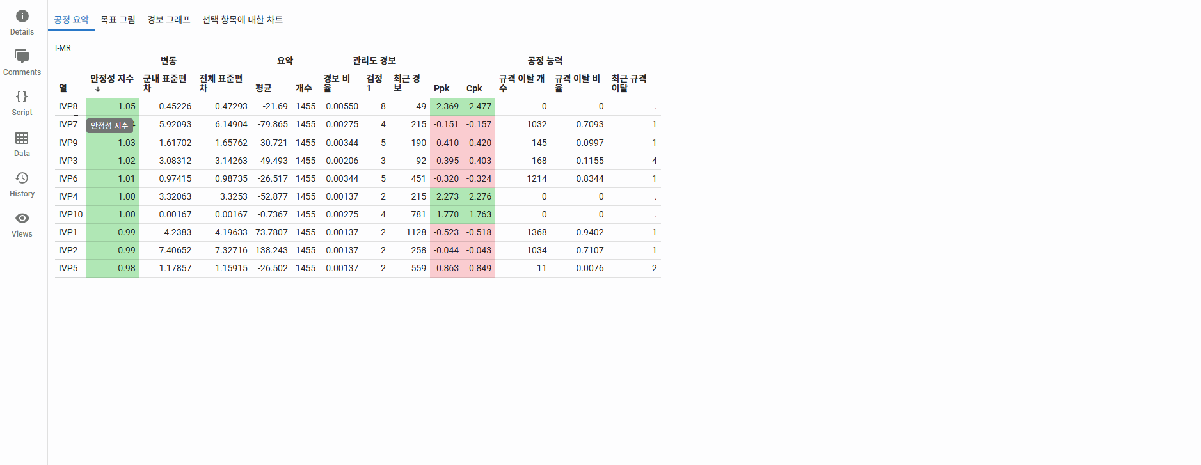Click the Cpk cell 0.849
The width and height of the screenshot is (1201, 465).
pos(479,268)
